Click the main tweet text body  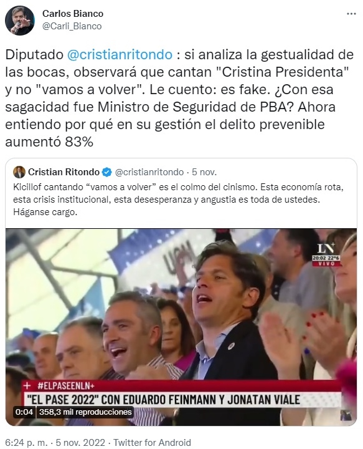179,99
